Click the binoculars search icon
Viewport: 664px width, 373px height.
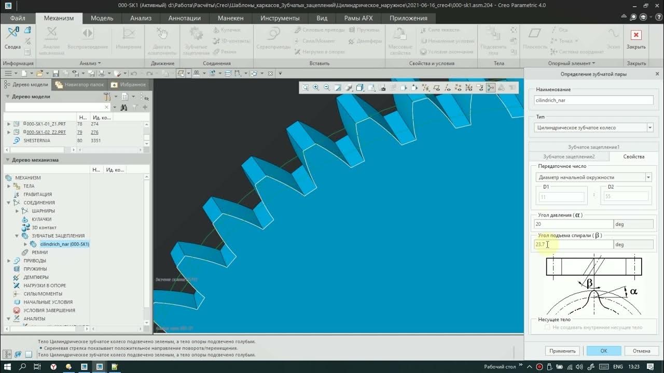point(124,107)
